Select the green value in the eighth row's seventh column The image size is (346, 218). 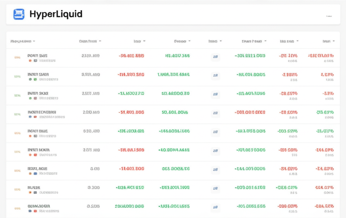point(287,188)
